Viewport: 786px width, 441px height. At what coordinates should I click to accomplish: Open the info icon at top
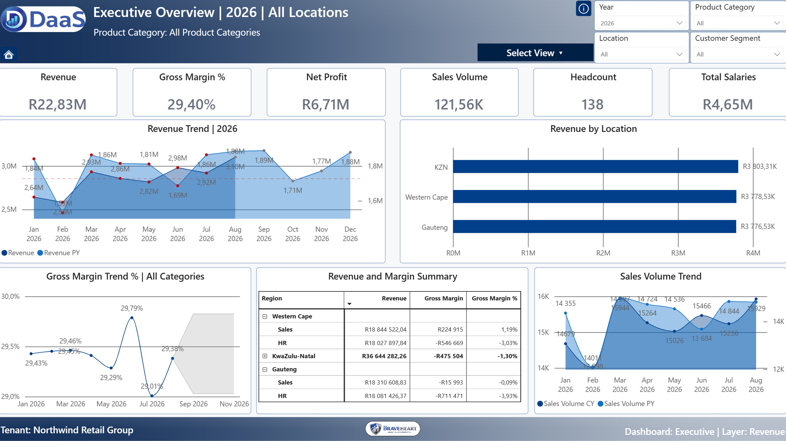point(584,9)
